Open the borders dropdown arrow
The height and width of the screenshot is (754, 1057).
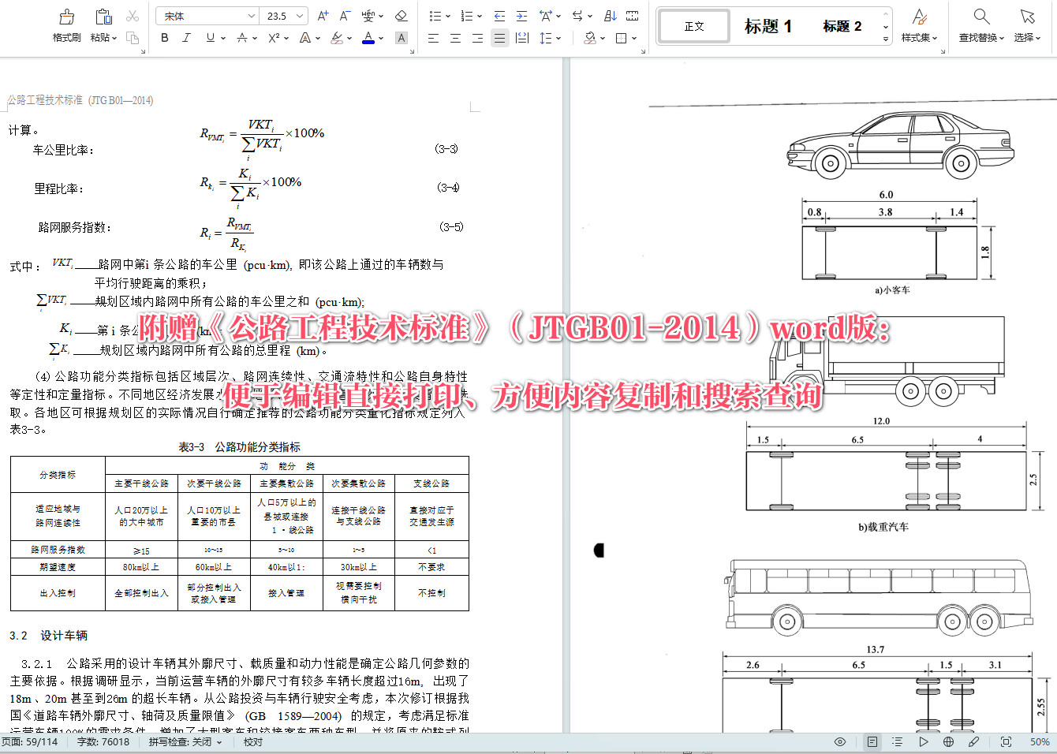click(634, 38)
